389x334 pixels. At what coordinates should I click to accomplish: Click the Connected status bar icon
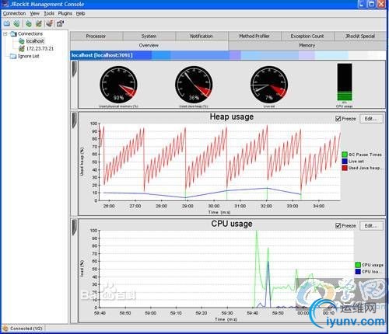(x=5, y=329)
